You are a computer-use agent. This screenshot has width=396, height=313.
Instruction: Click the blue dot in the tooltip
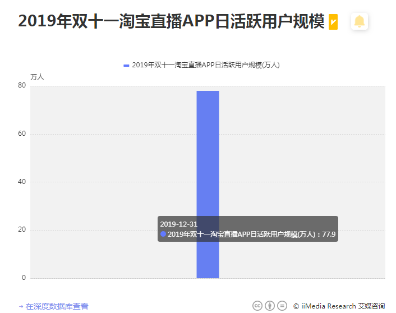[163, 234]
